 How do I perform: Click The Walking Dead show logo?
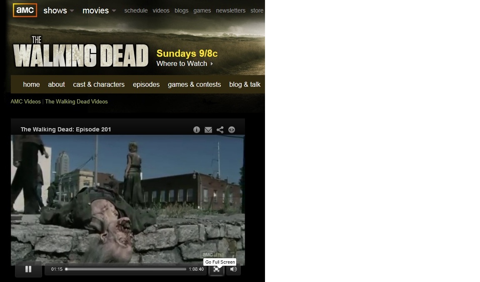coord(81,51)
